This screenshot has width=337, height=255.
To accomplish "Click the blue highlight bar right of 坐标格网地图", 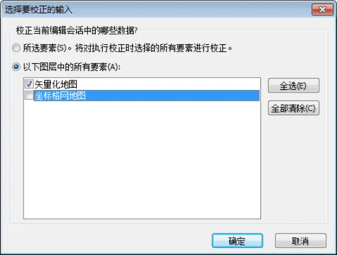I will (172, 96).
